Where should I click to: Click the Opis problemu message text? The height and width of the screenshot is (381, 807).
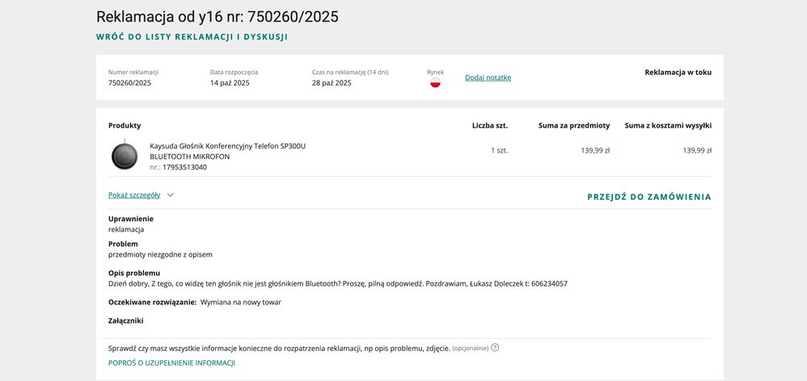click(x=337, y=284)
